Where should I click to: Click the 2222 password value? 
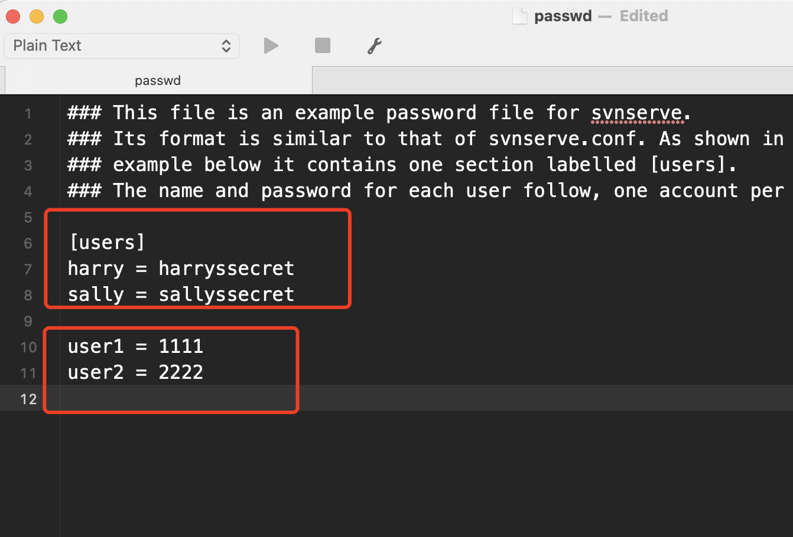tap(181, 372)
